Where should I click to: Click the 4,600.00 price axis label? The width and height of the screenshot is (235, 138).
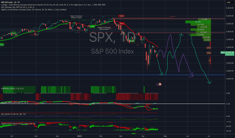click(230, 79)
